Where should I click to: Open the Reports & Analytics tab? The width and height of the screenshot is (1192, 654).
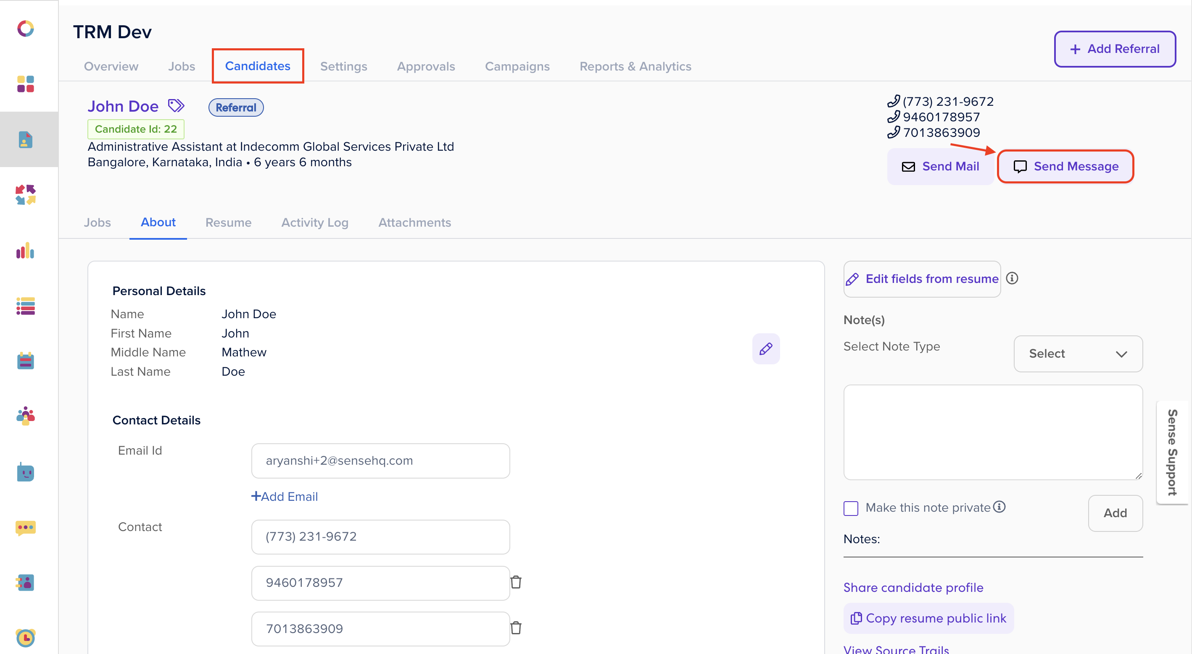635,66
